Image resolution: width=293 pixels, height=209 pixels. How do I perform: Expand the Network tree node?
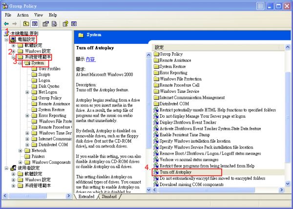[x=21, y=150]
